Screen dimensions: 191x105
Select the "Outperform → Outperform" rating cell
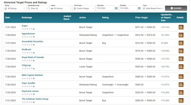[x=115, y=35]
